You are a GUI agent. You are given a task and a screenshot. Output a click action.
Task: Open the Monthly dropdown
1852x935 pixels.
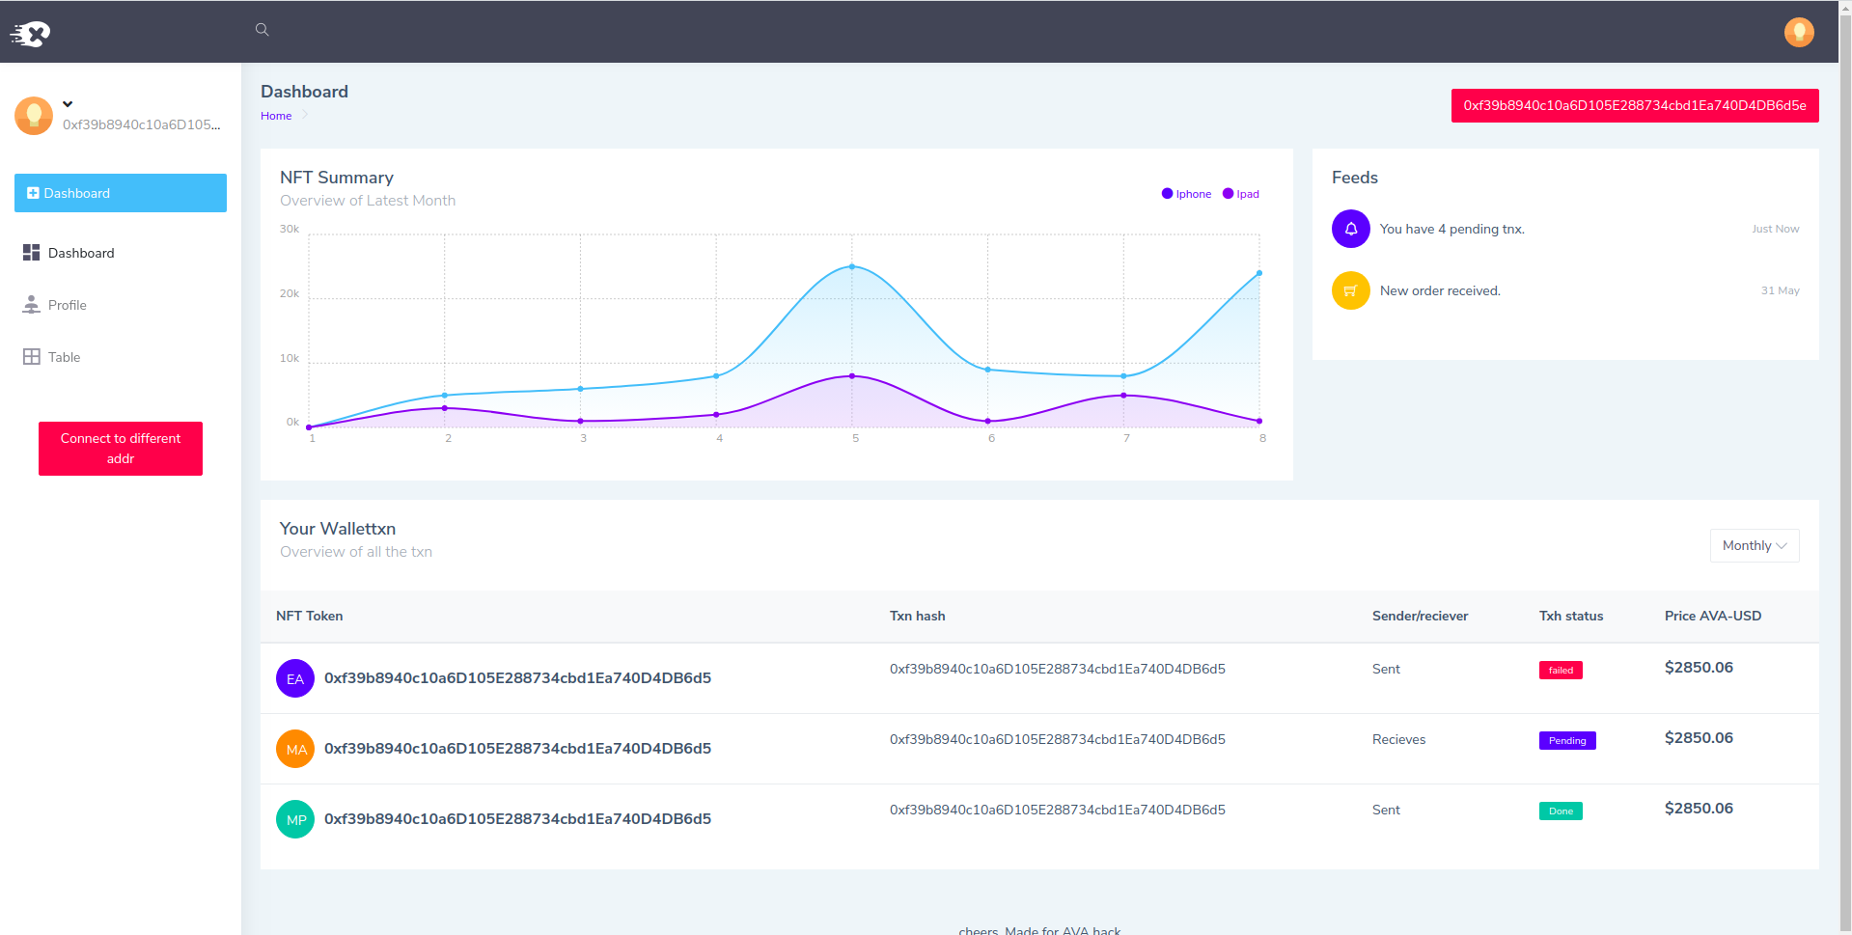(1755, 545)
